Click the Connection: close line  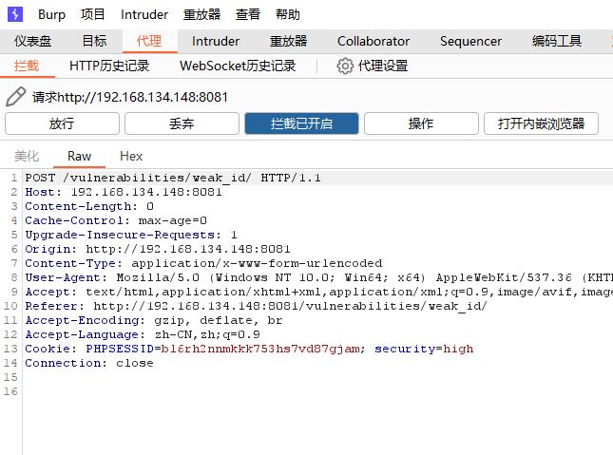click(89, 363)
